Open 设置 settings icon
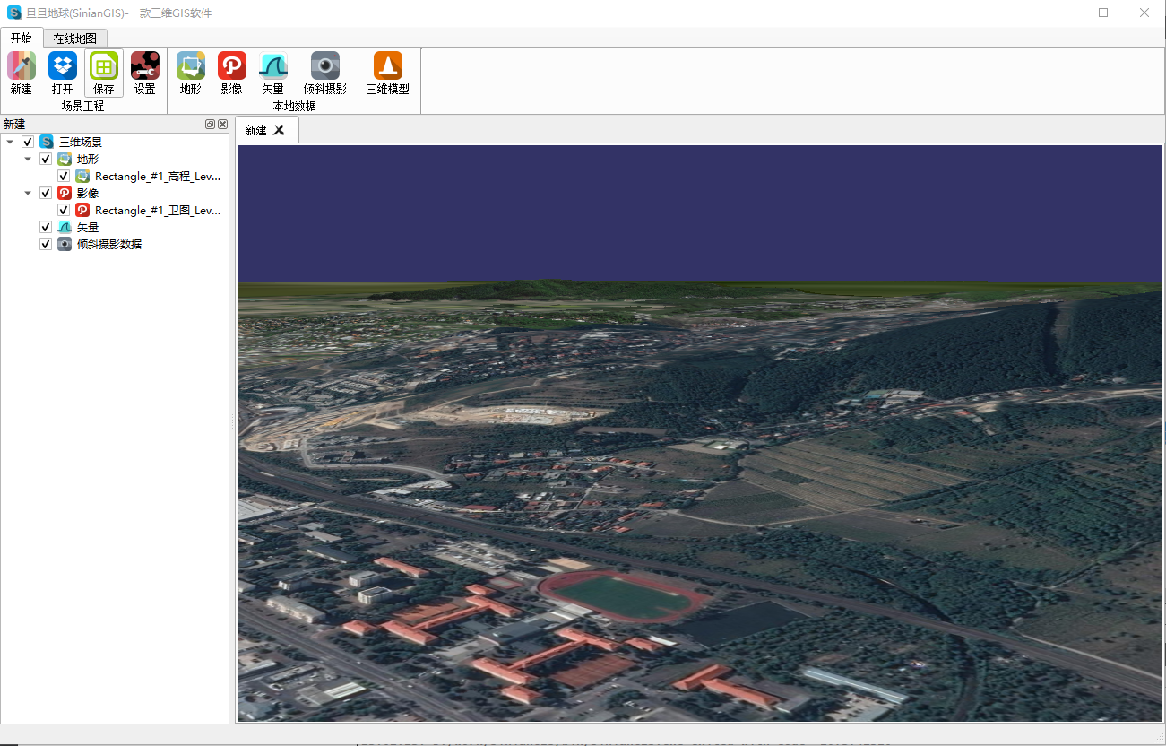The width and height of the screenshot is (1166, 746). 145,65
